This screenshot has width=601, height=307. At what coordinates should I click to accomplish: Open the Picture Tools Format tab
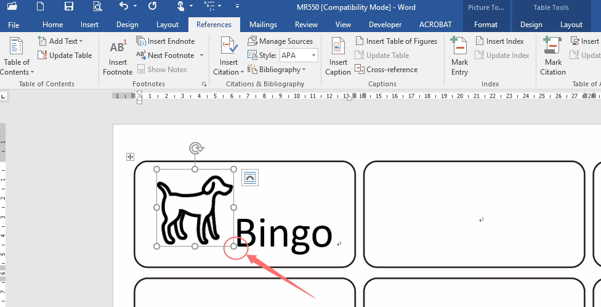(x=486, y=25)
